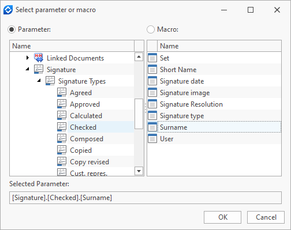Viewport: 291px width, 230px height.
Task: Confirm with the OK button
Action: (x=222, y=217)
